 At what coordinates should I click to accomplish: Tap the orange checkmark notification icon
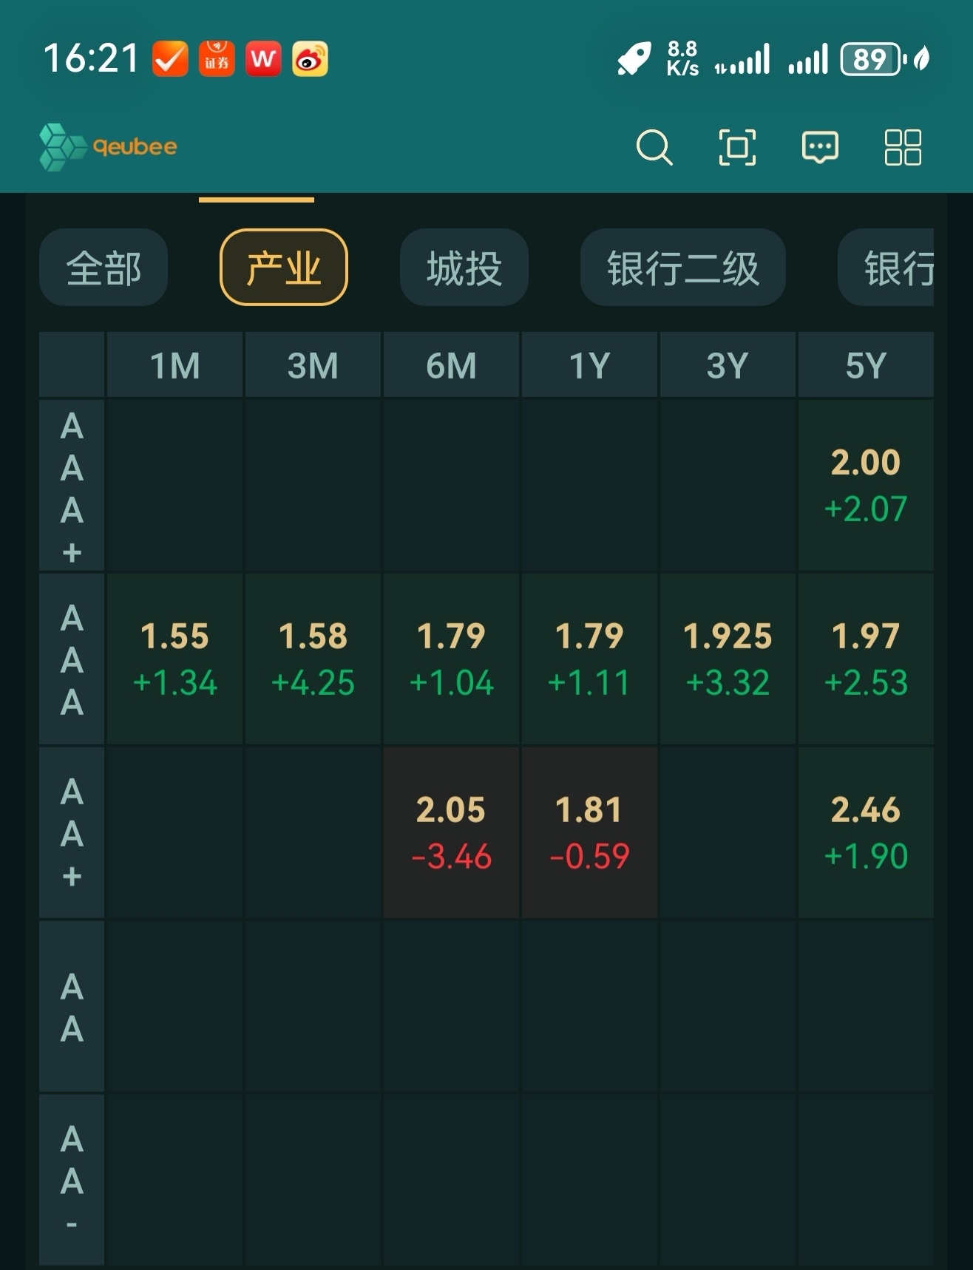170,59
